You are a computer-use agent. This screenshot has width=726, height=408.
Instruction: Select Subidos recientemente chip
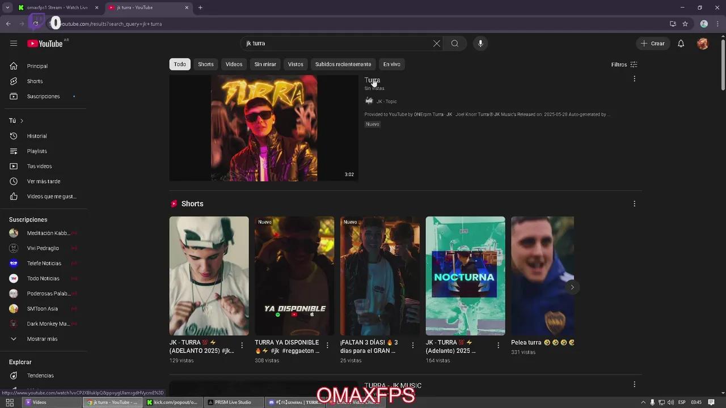[x=343, y=64]
